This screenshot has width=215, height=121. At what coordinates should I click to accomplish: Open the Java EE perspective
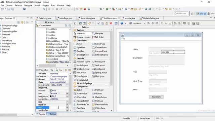pyautogui.click(x=201, y=13)
